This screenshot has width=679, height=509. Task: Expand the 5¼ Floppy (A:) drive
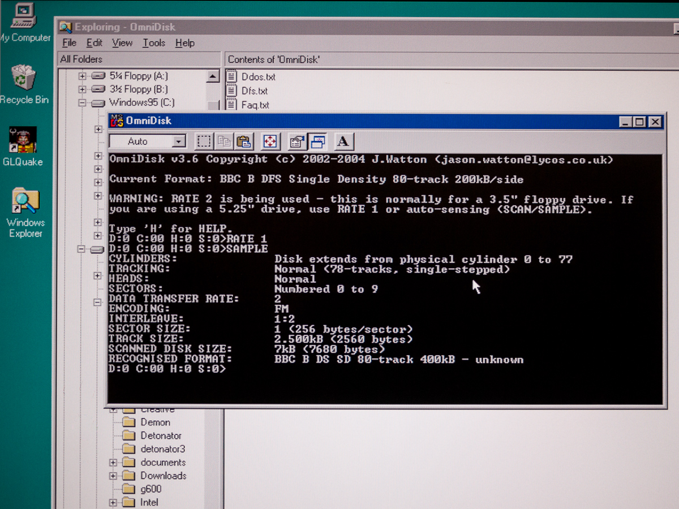tap(83, 76)
